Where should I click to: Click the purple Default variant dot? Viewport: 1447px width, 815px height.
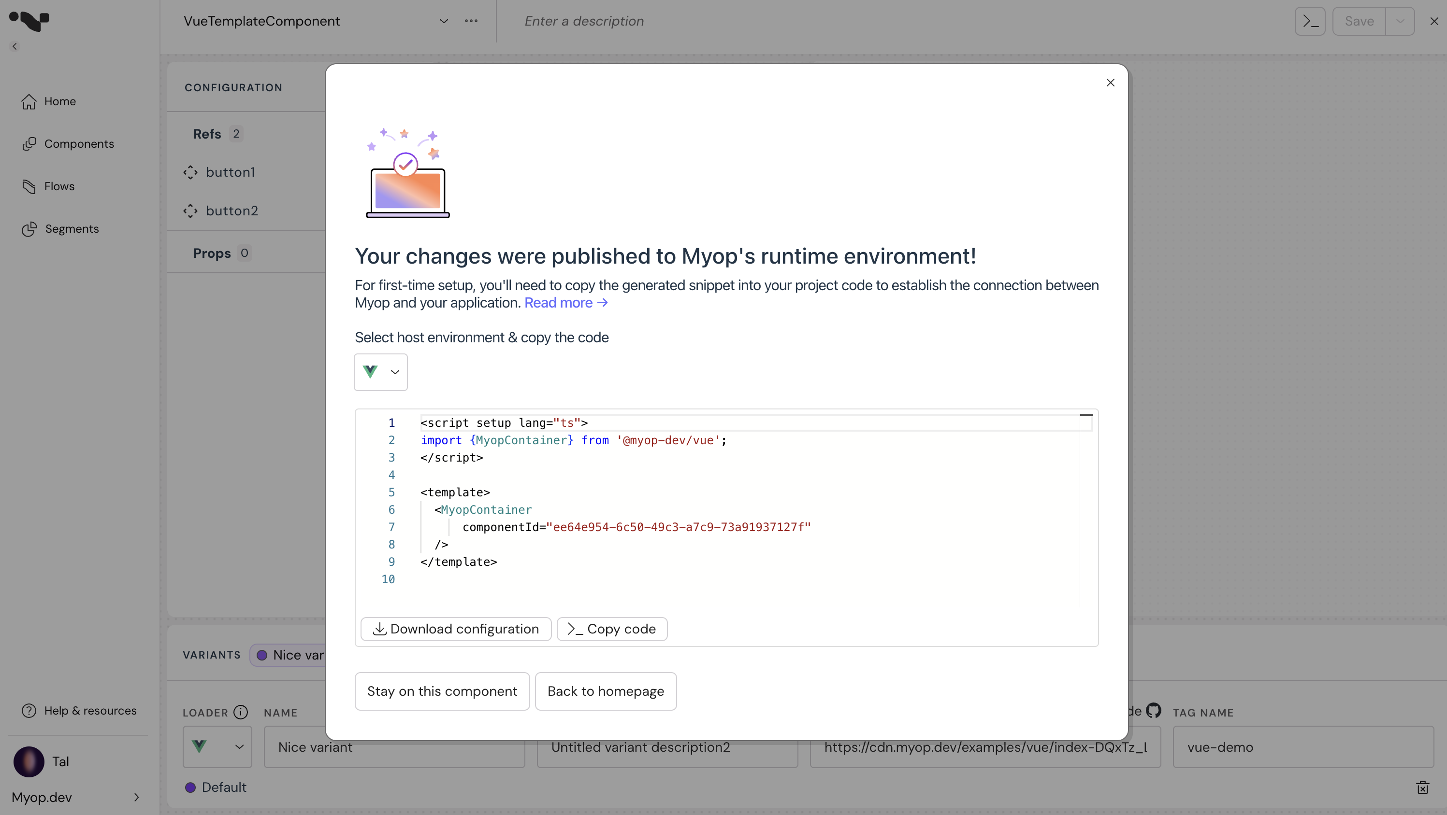click(x=190, y=787)
